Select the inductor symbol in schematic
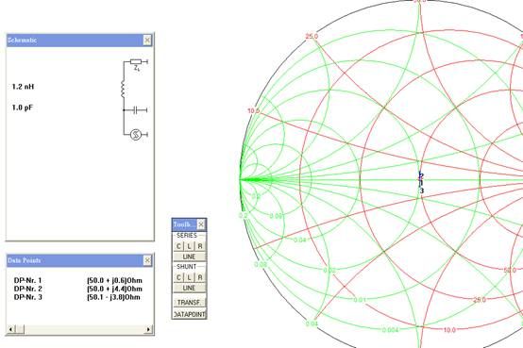Image resolution: width=523 pixels, height=348 pixels. [123, 90]
